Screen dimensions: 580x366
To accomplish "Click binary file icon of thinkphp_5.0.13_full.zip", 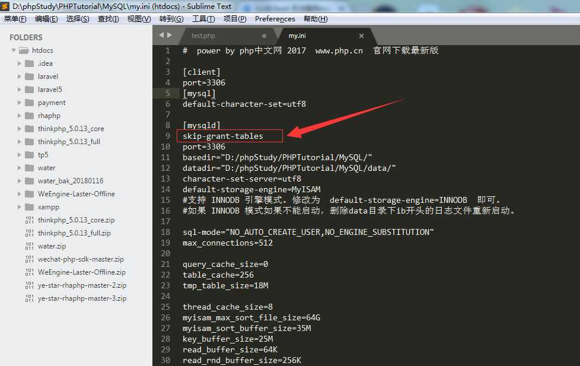I will point(30,233).
